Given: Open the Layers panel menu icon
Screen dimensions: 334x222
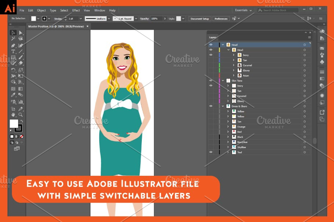Looking at the screenshot, I should tap(309, 37).
